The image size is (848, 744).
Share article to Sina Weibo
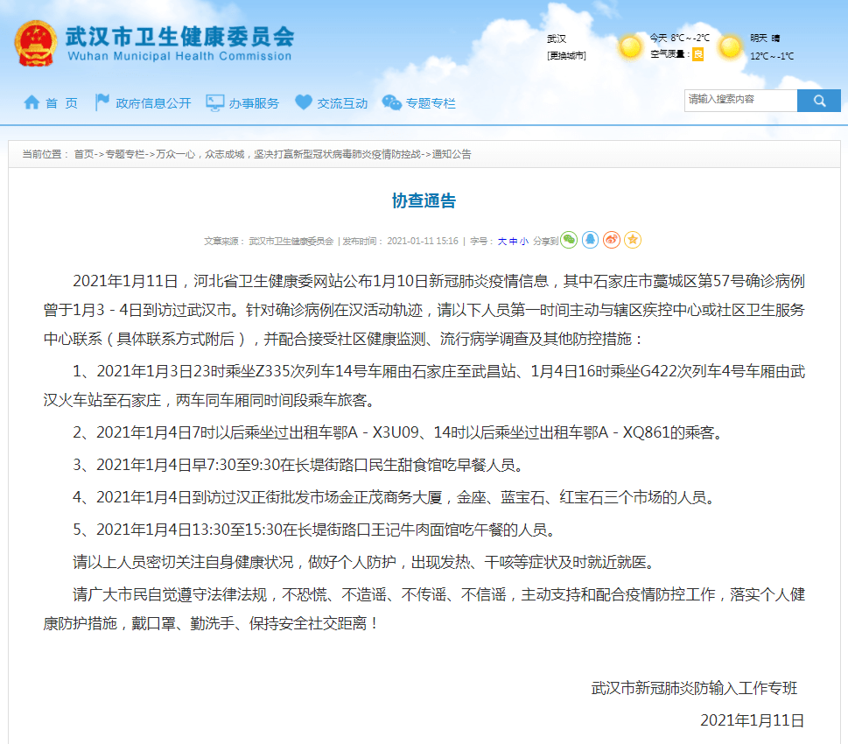tap(612, 240)
